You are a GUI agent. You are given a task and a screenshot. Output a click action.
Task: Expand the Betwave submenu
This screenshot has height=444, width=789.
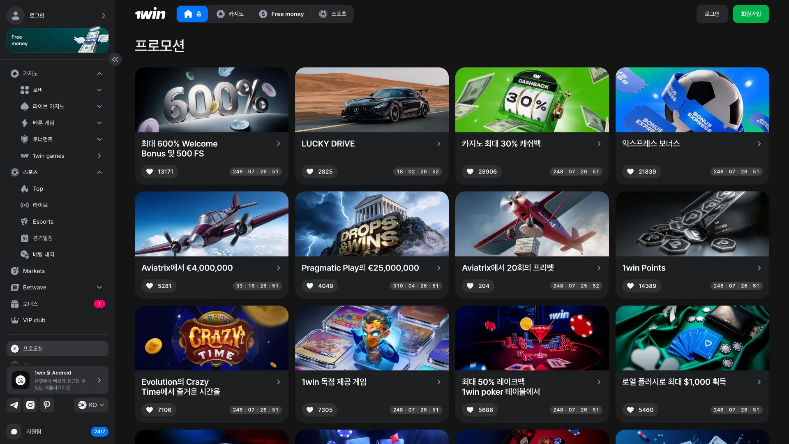(x=99, y=287)
